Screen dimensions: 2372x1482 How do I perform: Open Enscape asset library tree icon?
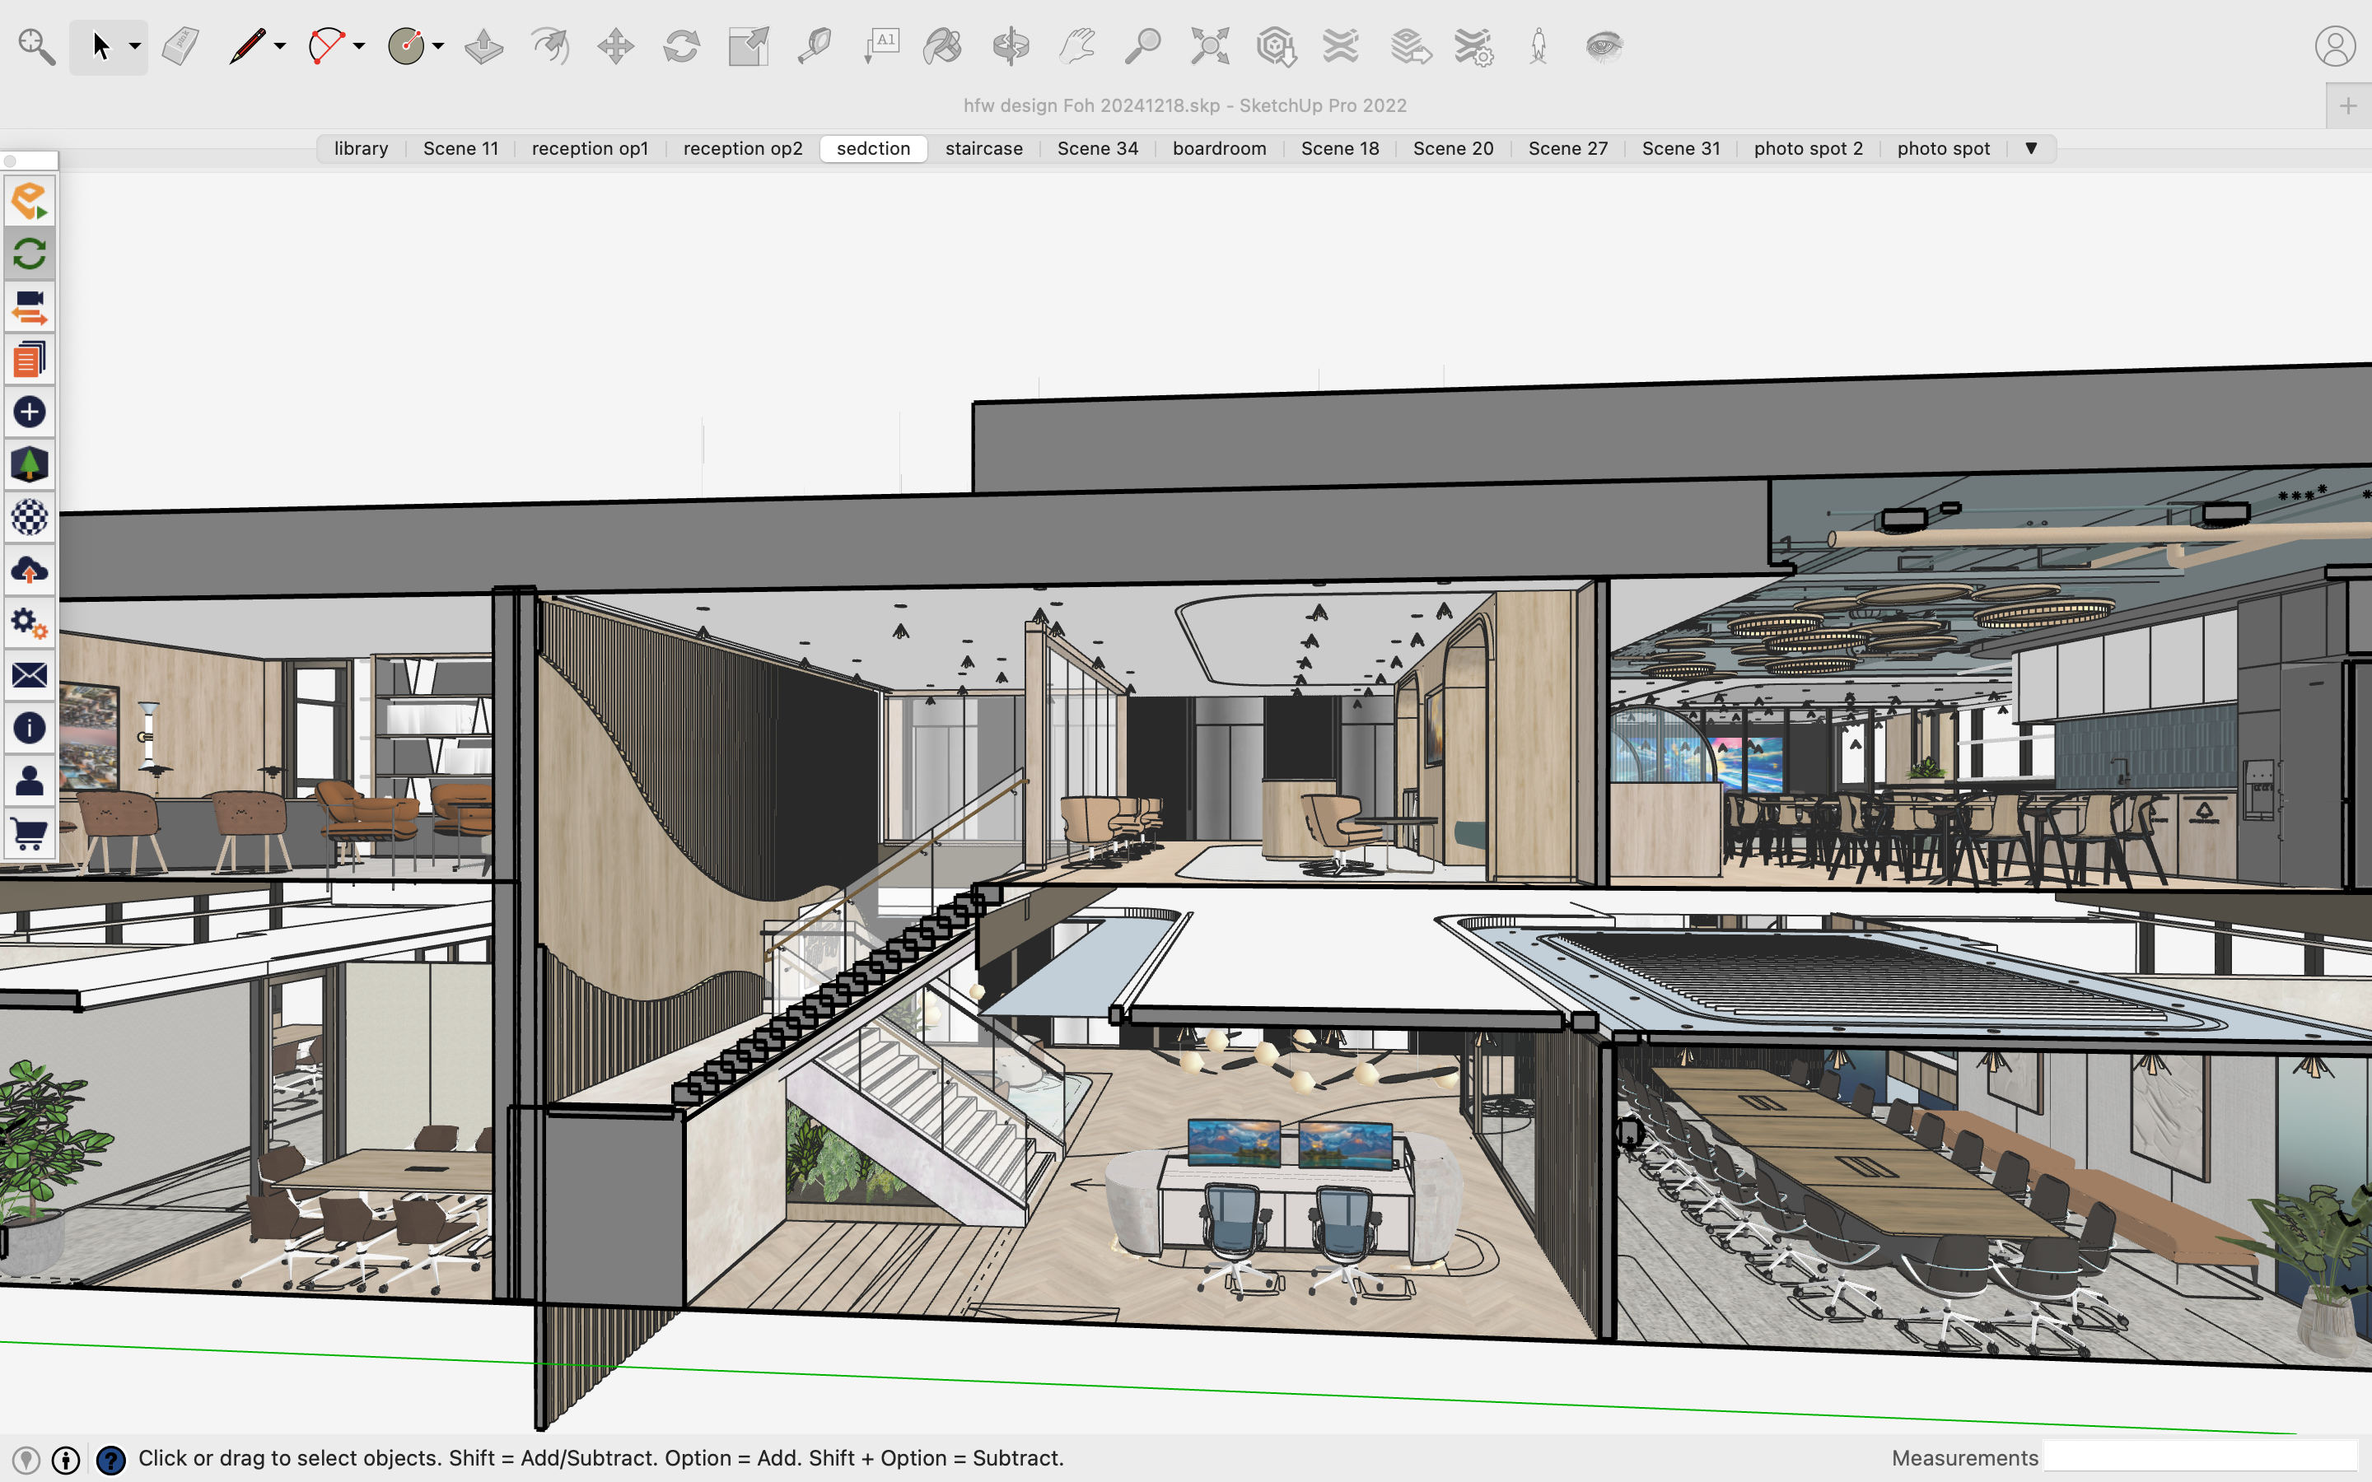pos(30,464)
